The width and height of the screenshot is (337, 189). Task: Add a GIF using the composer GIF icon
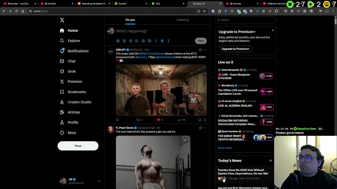click(x=124, y=41)
